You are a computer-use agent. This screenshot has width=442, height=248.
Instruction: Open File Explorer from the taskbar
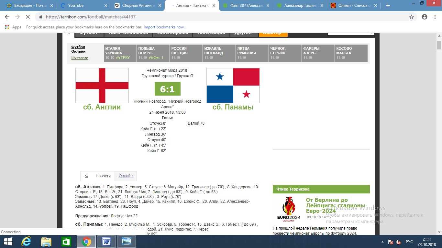(x=46, y=242)
